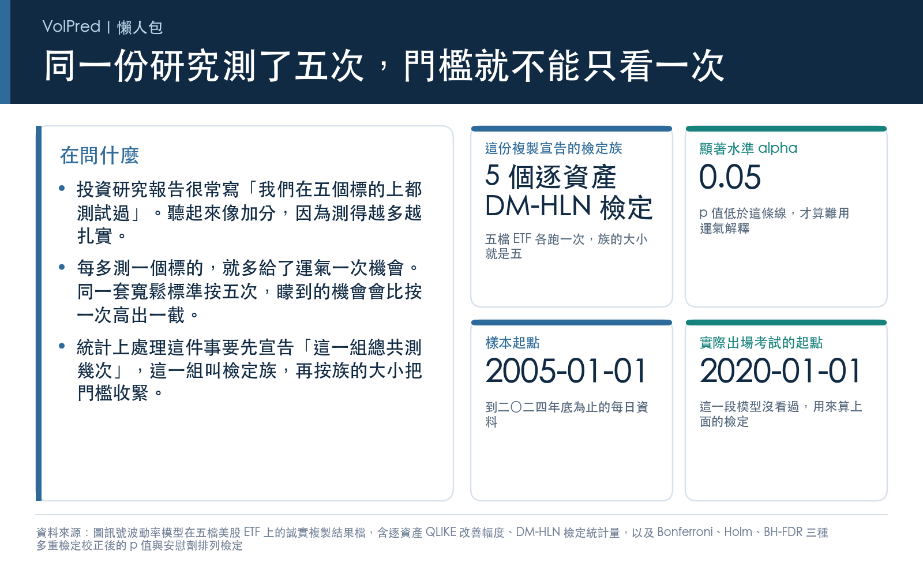923x577 pixels.
Task: Click the "資料來源" footnote text
Action: coord(432,539)
